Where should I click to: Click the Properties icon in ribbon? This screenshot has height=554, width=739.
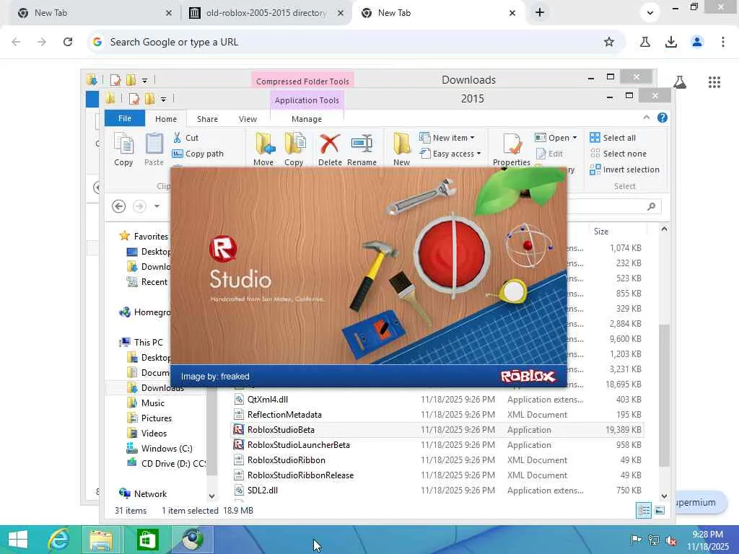point(512,144)
